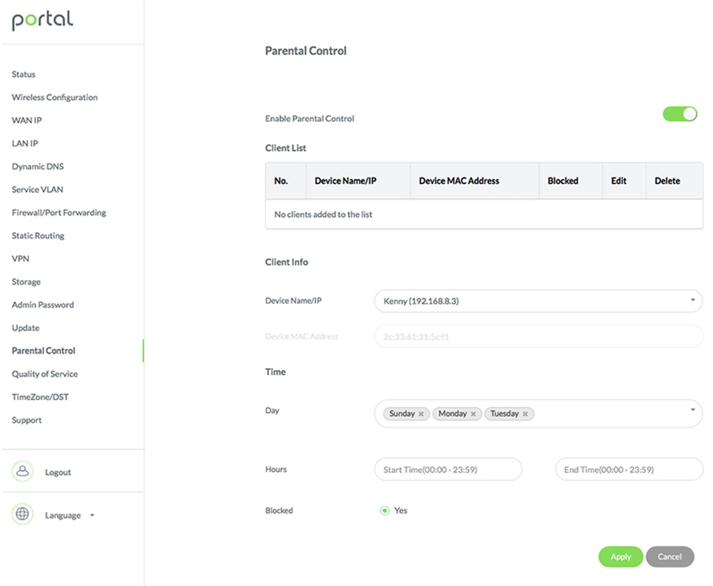Click the Apply button
Viewport: 713px width, 586px height.
tap(620, 557)
